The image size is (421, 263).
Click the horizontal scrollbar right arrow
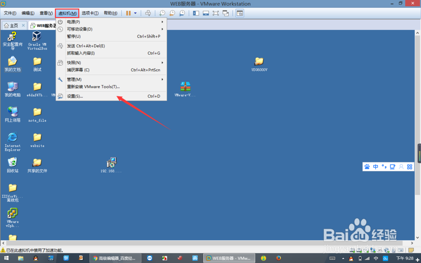coord(412,243)
